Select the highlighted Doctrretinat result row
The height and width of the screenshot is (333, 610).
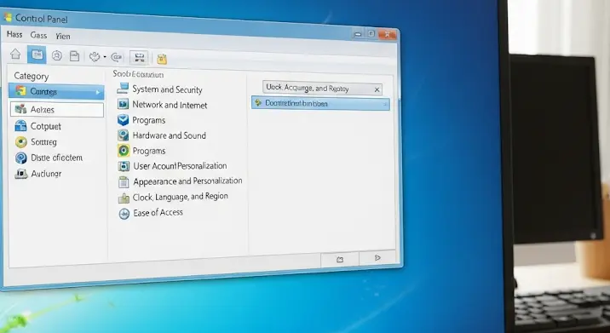pyautogui.click(x=320, y=104)
